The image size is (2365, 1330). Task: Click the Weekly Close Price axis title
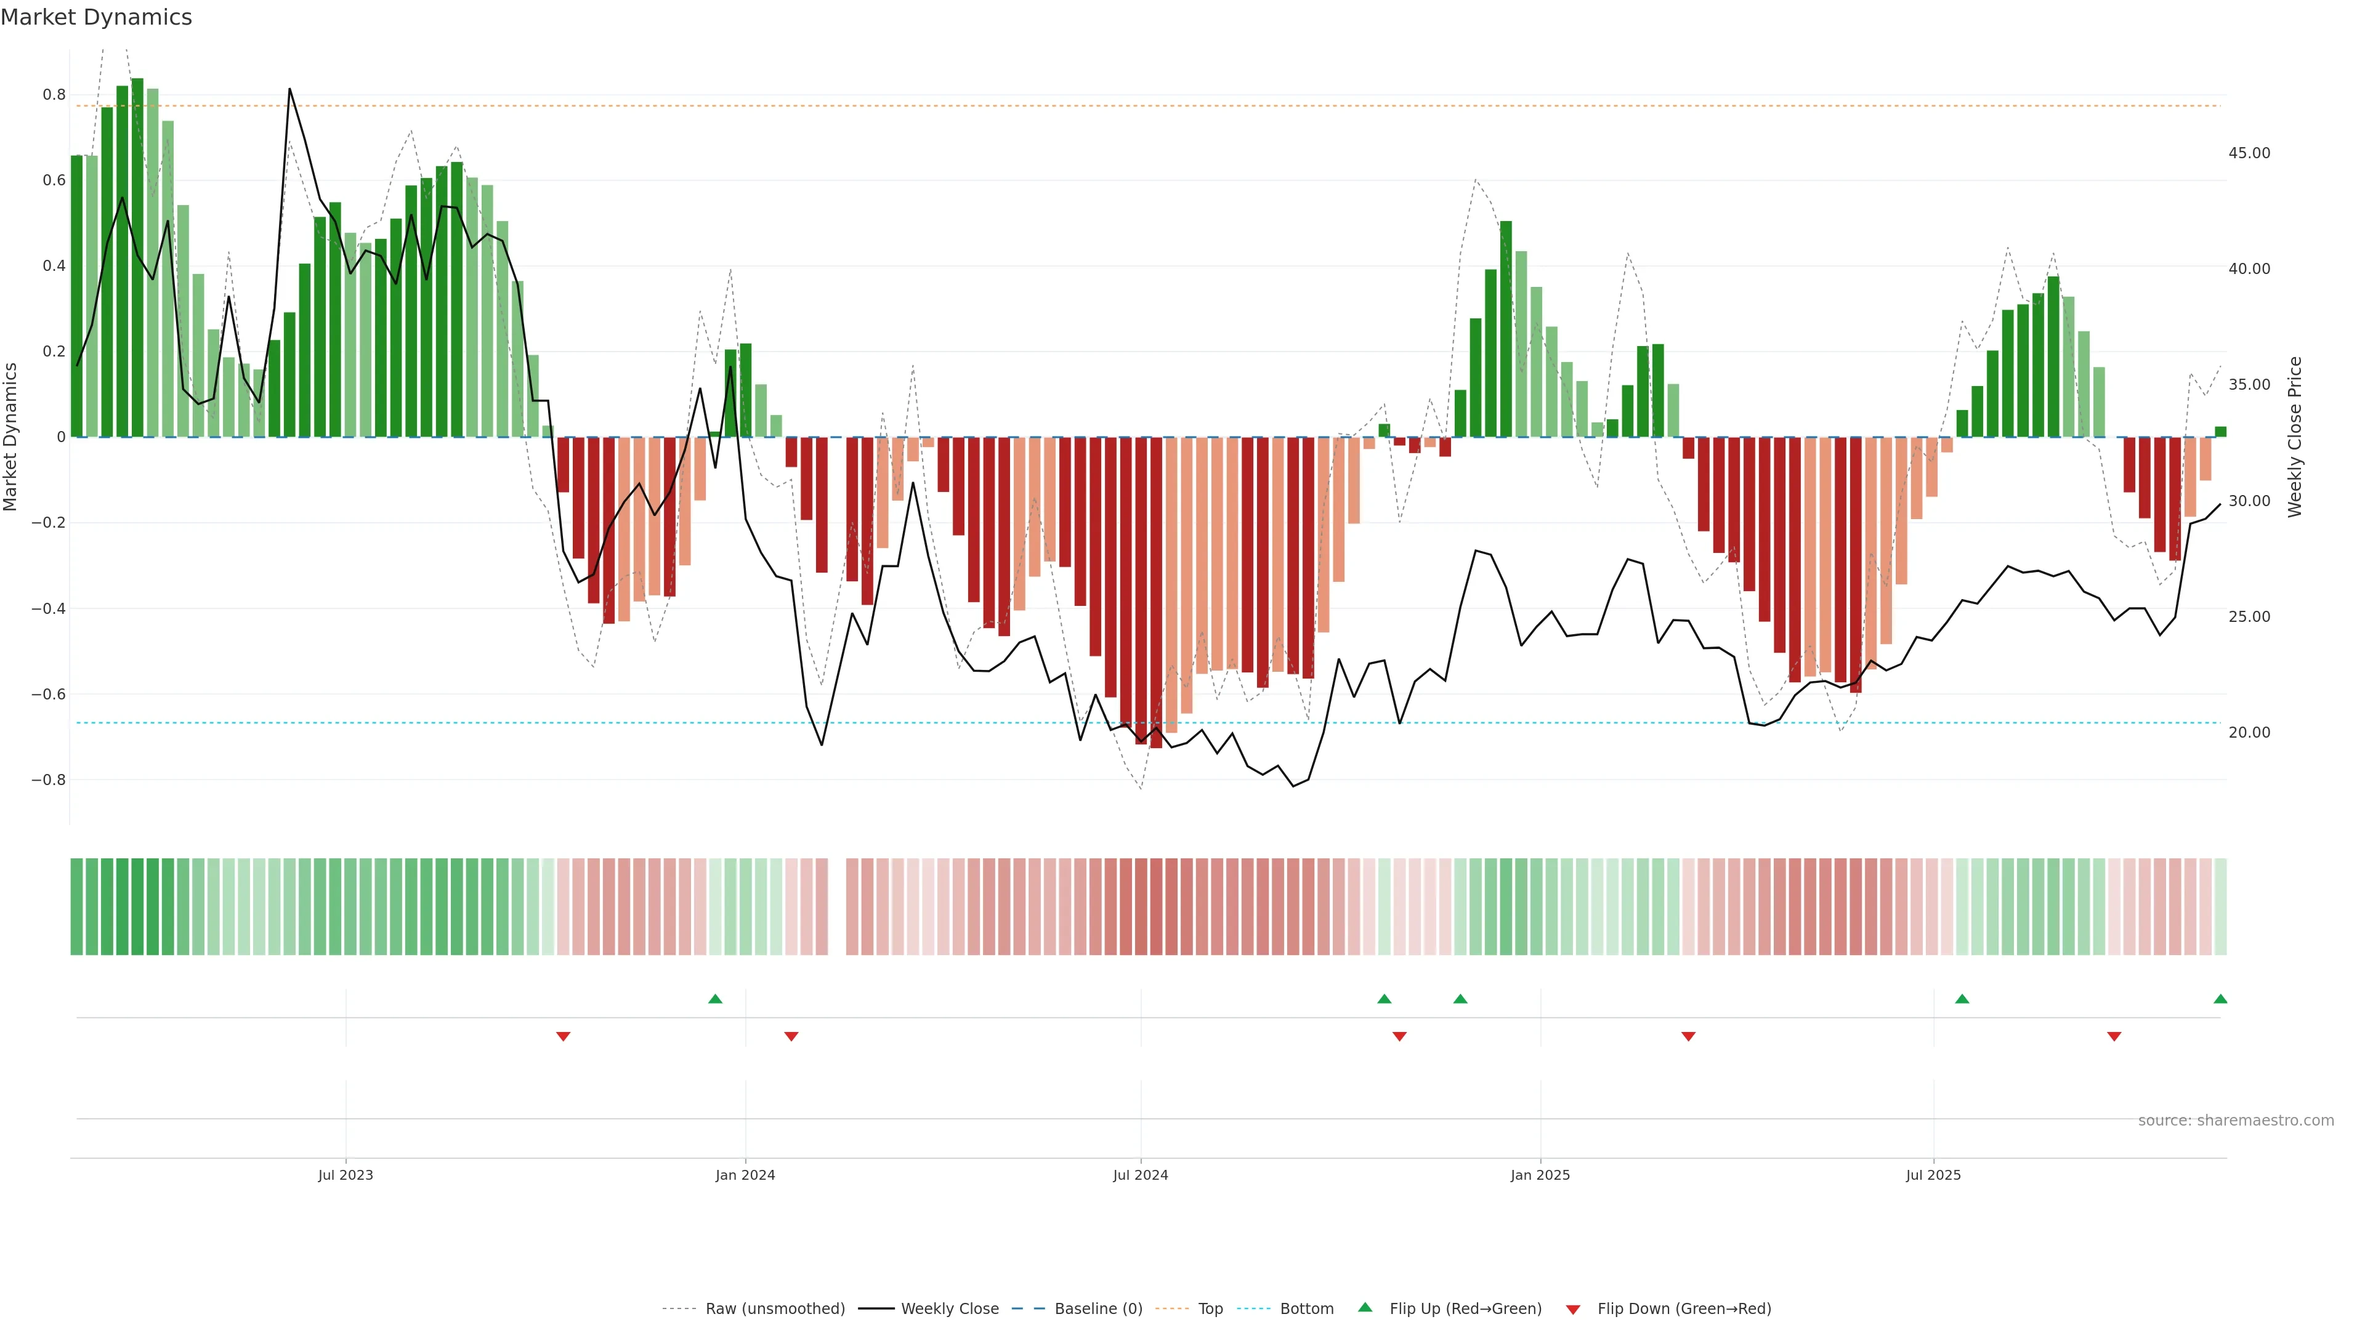pos(2295,437)
